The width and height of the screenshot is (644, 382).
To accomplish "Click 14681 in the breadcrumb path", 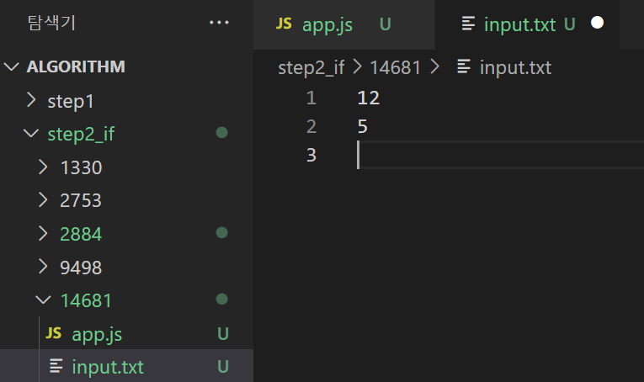I will click(395, 67).
